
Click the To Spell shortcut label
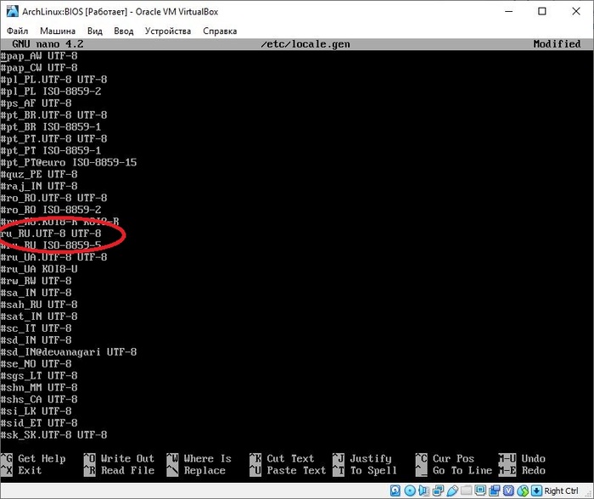(373, 470)
